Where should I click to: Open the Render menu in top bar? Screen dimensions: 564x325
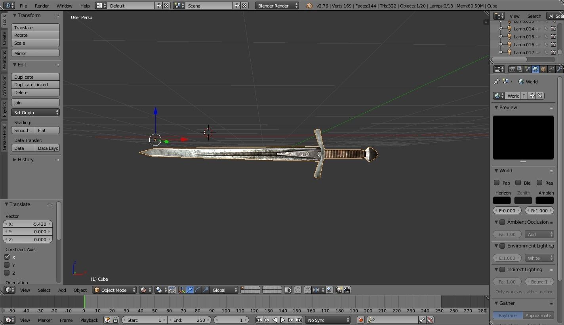tap(42, 6)
